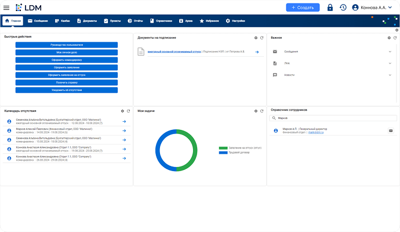The image size is (400, 232).
Task: Open the history clock icon in header
Action: [x=343, y=8]
